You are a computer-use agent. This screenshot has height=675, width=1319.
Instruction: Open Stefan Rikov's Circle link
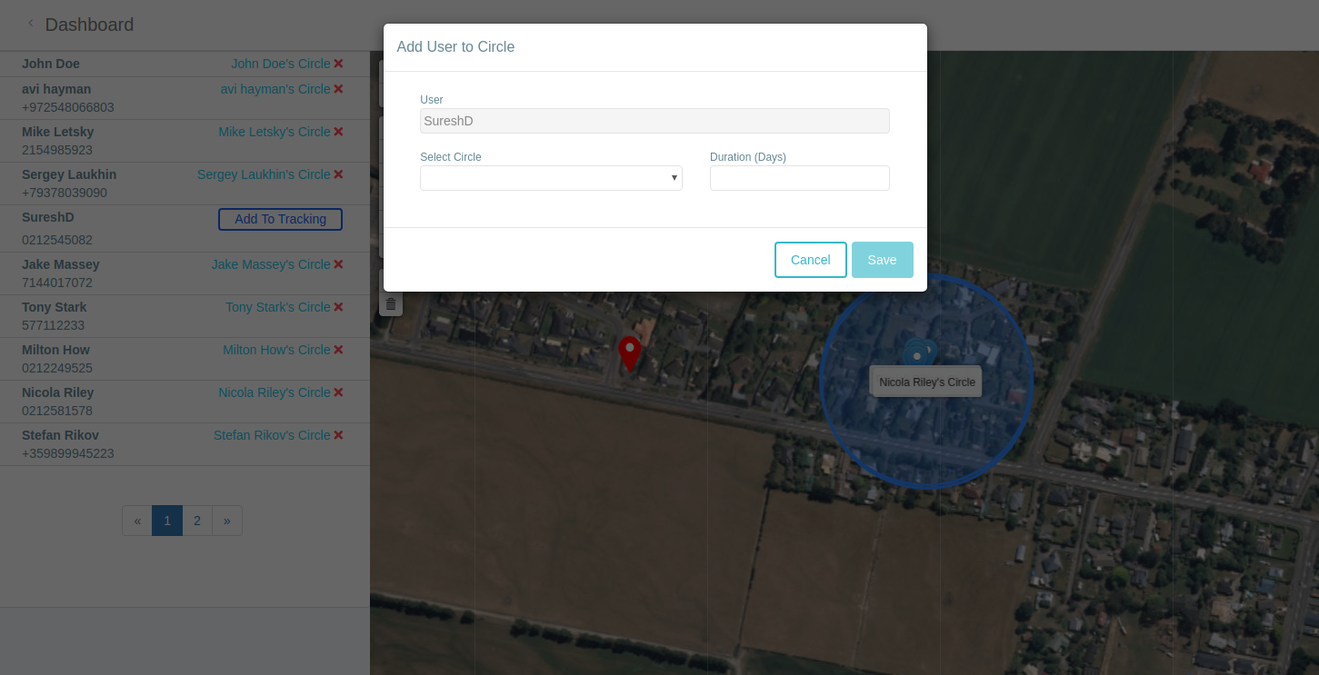click(x=272, y=435)
